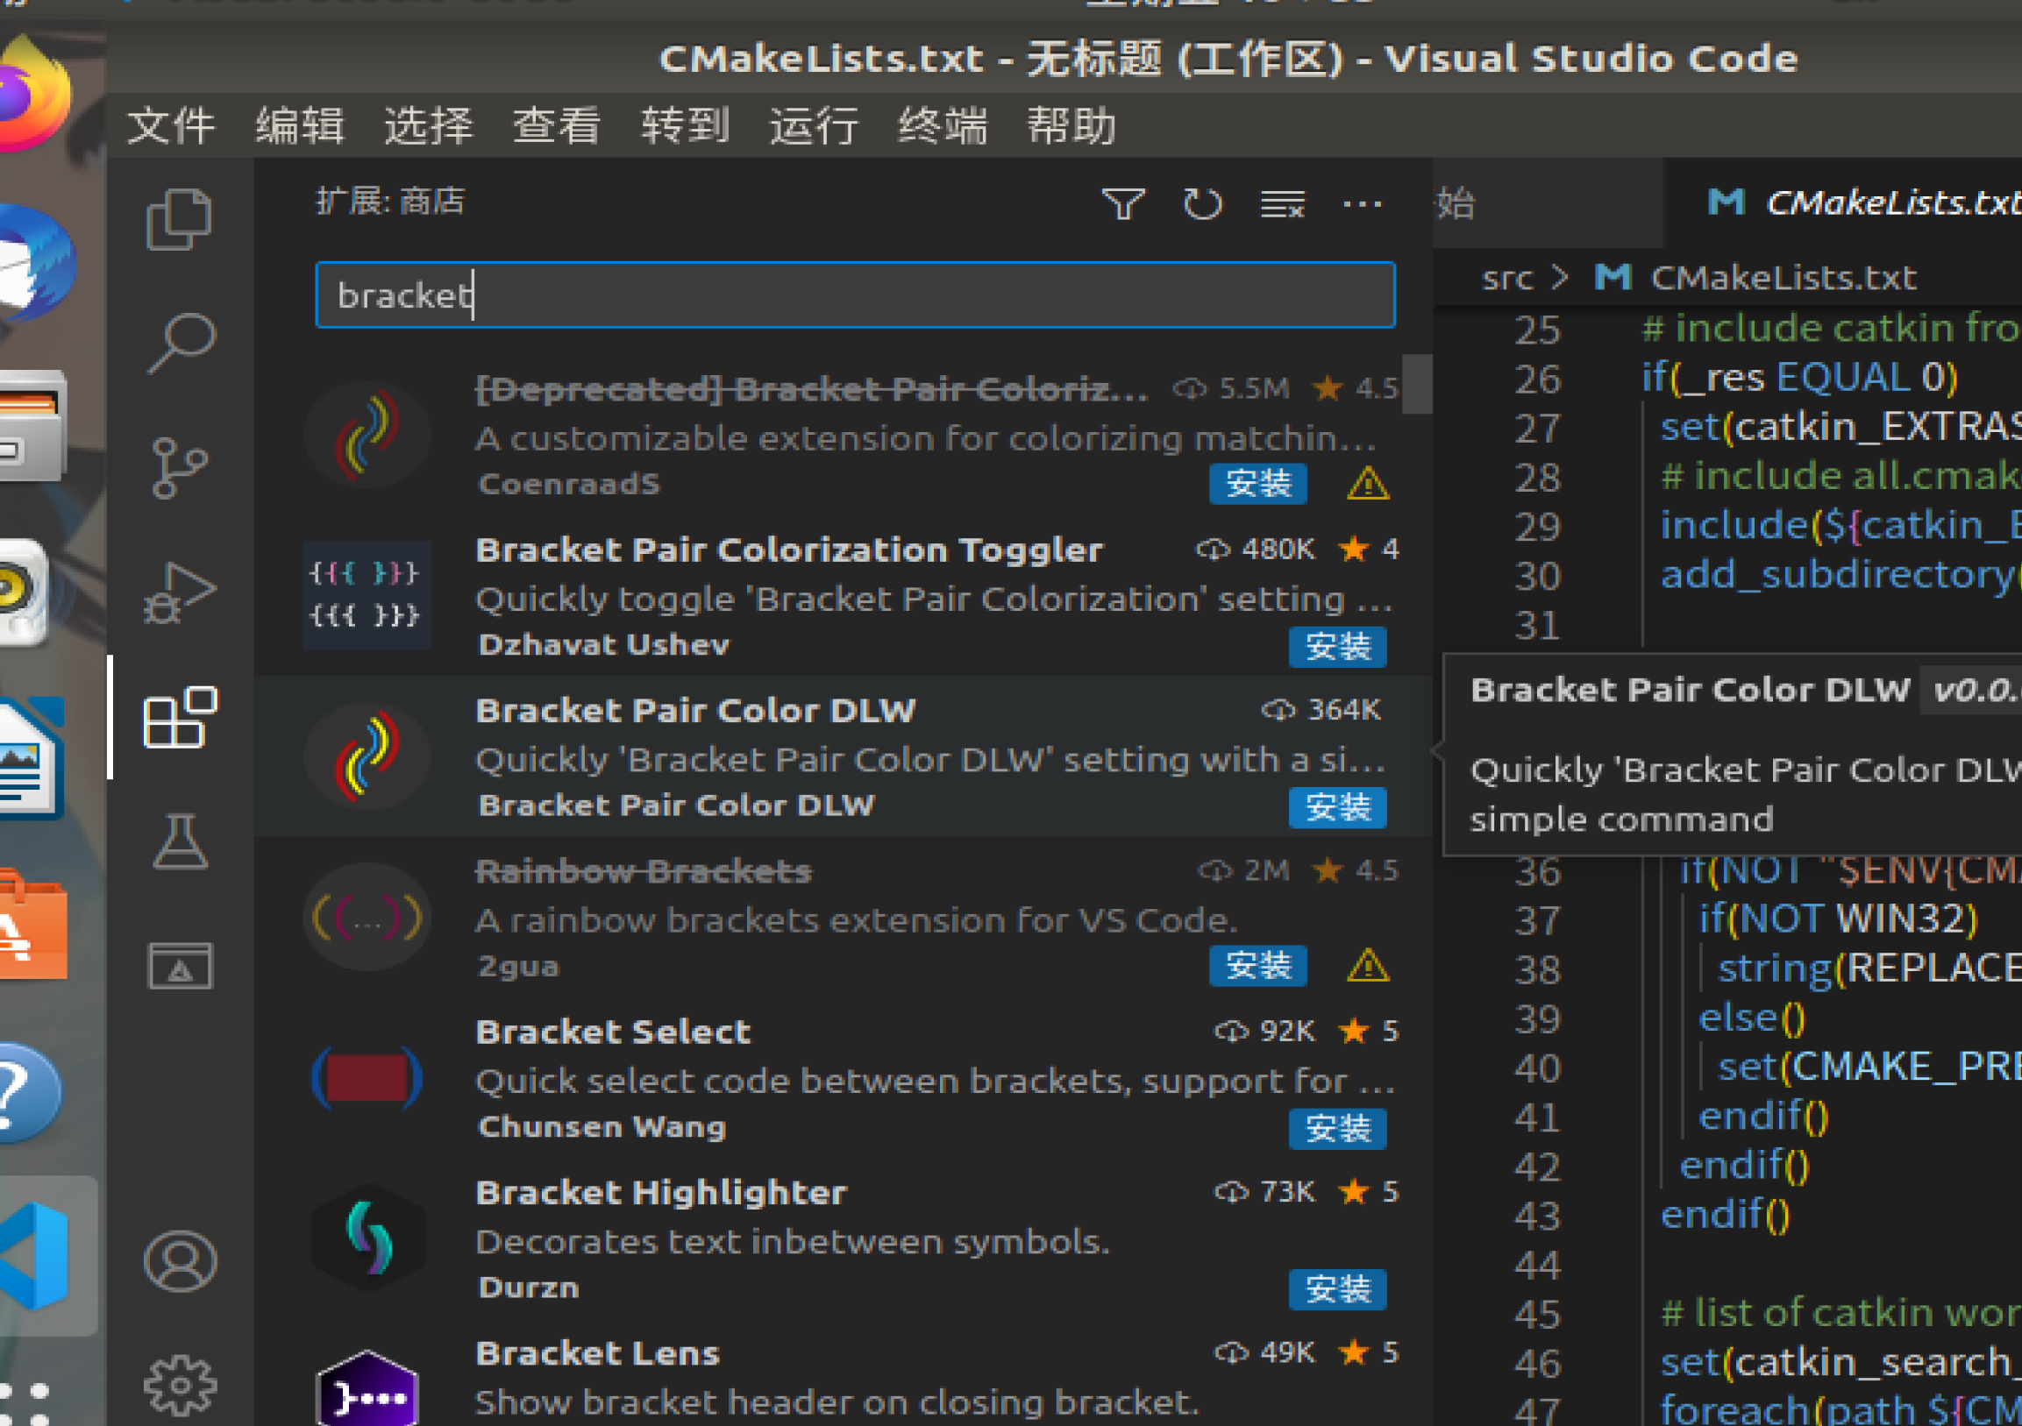The height and width of the screenshot is (1426, 2022).
Task: Open the Explorer view in activity bar
Action: click(180, 219)
